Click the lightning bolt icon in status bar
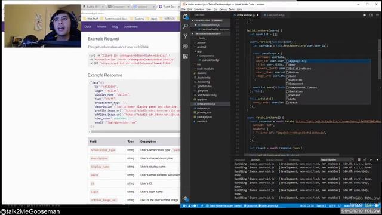This screenshot has width=382, height=215. click(x=202, y=206)
